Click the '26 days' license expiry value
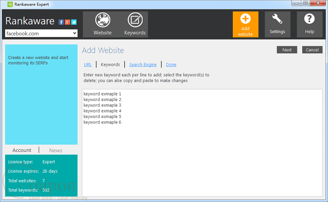The height and width of the screenshot is (202, 328). pos(50,171)
